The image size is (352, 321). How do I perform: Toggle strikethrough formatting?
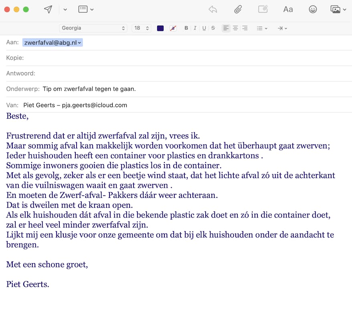213,28
